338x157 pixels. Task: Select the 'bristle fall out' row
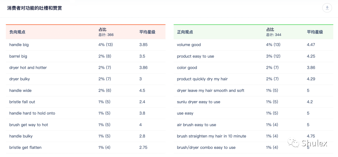(85, 102)
